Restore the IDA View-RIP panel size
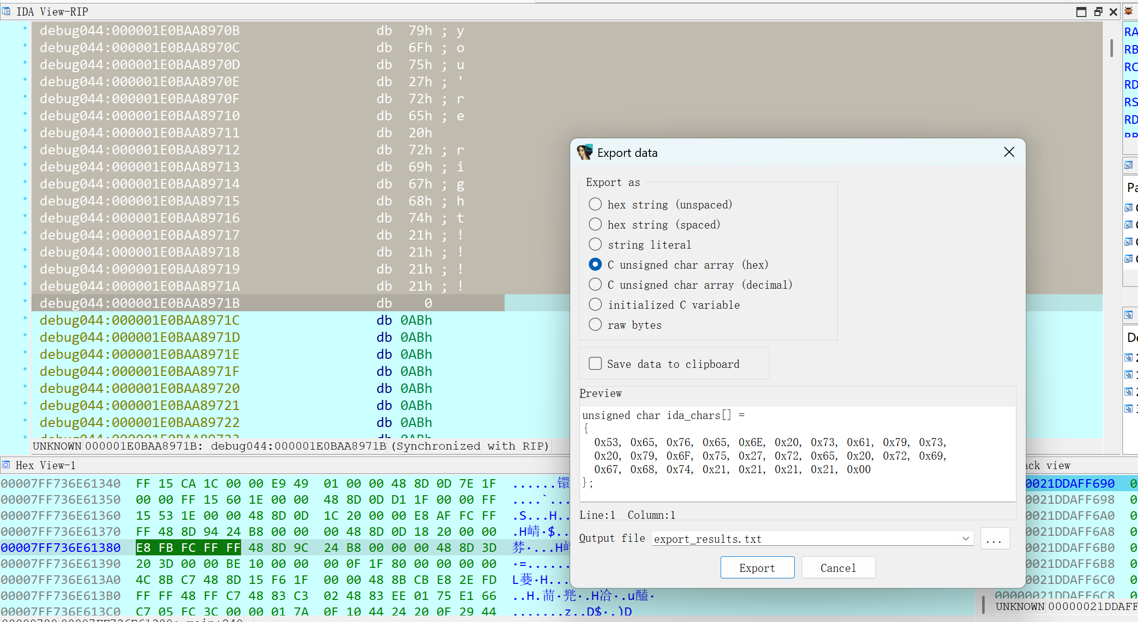 1098,12
